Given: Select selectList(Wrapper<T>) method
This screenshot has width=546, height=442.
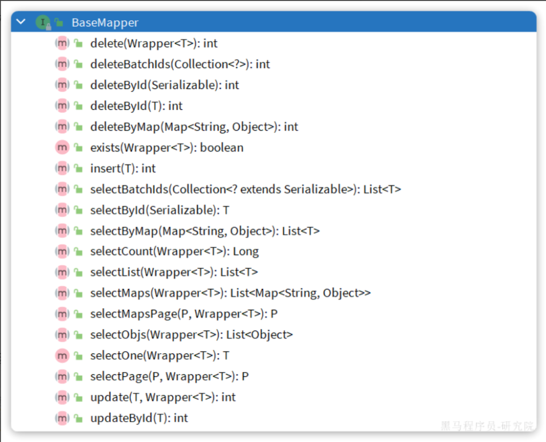Looking at the screenshot, I should pos(174,272).
